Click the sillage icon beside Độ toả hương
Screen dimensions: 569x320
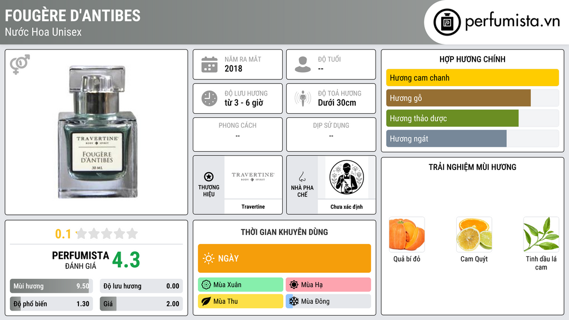click(x=303, y=98)
